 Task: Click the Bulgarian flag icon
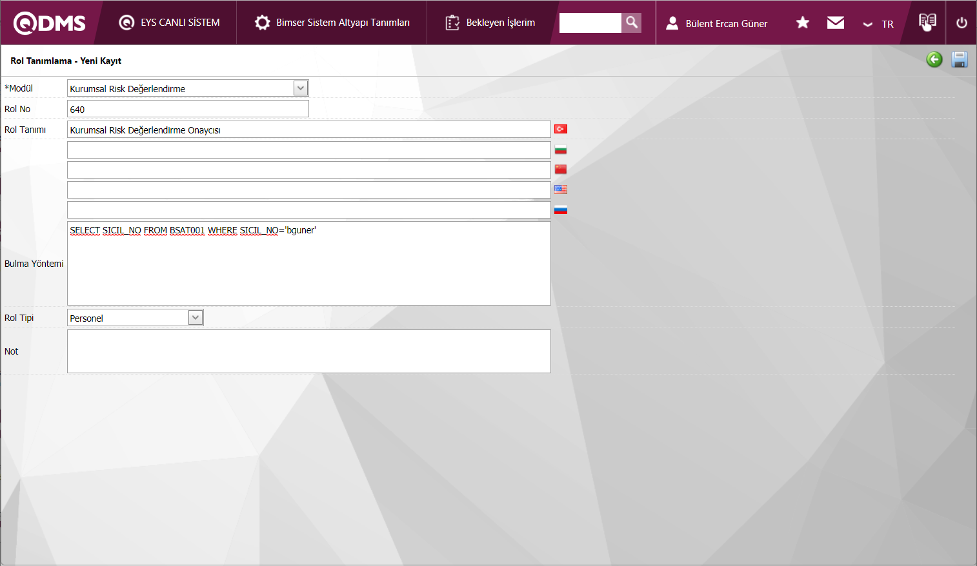[561, 150]
